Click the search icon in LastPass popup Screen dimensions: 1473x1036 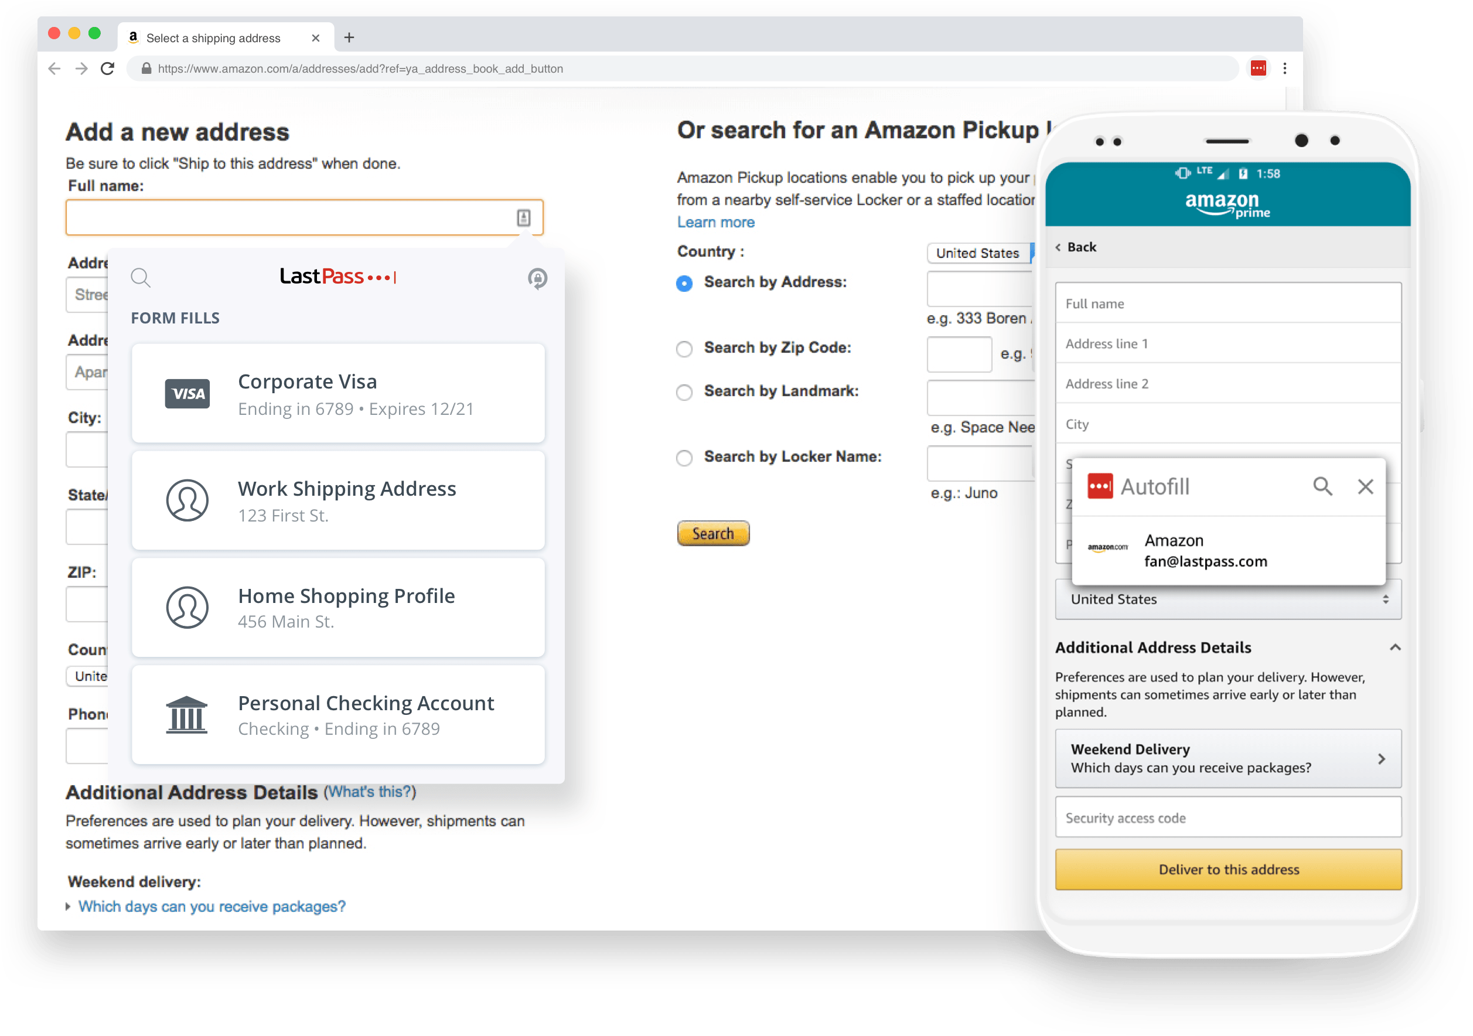[141, 278]
